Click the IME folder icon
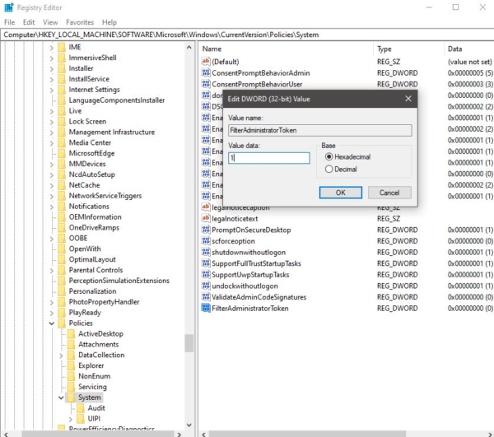The width and height of the screenshot is (494, 437). click(62, 47)
